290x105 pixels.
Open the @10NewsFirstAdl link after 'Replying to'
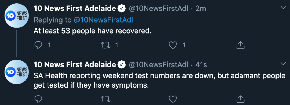pyautogui.click(x=103, y=20)
